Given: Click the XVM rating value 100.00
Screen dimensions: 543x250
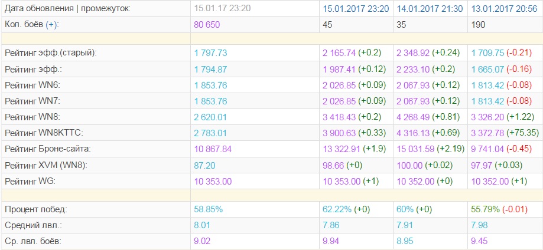Looking at the screenshot, I should click(x=409, y=165).
